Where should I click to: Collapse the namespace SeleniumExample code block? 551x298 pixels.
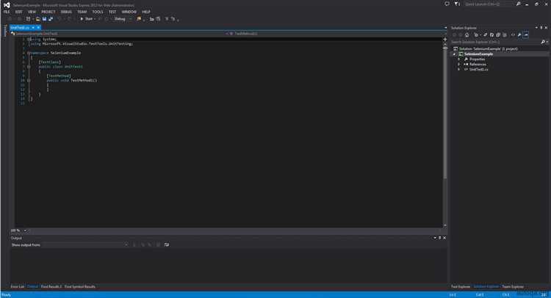(29, 53)
